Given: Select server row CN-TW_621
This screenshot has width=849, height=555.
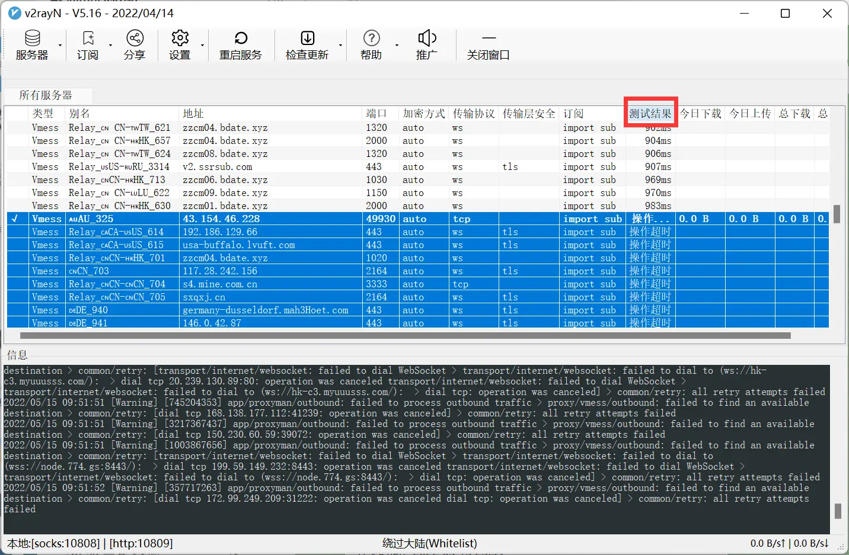Looking at the screenshot, I should tap(417, 128).
